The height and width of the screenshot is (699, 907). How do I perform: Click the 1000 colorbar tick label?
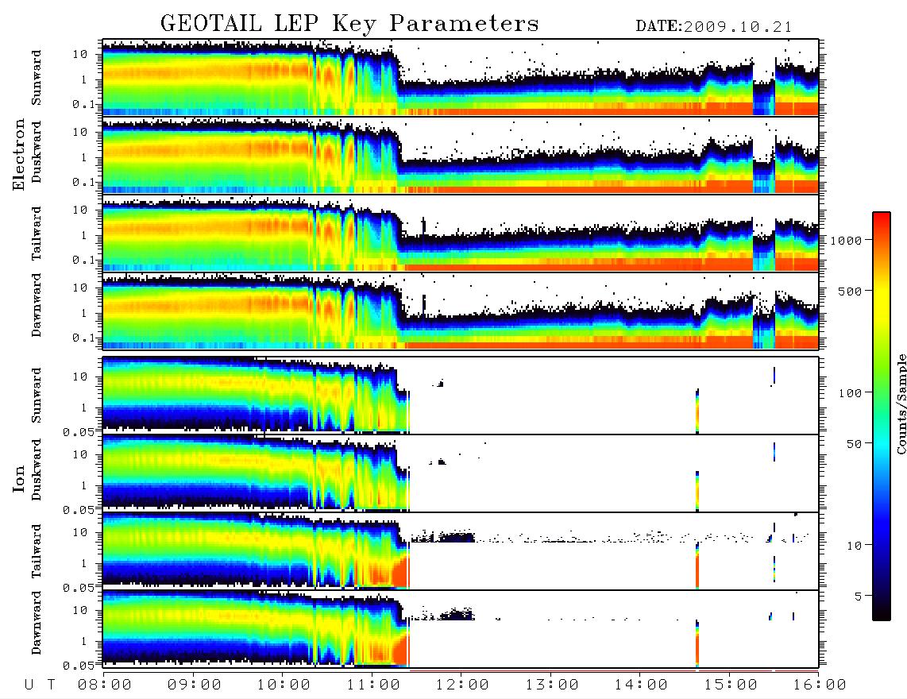tap(846, 240)
